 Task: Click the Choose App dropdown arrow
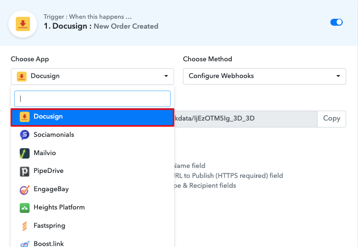(x=166, y=76)
